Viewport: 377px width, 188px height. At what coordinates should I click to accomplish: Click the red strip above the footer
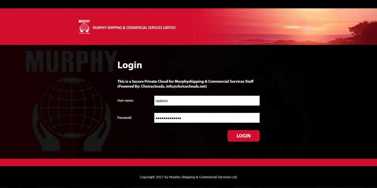click(188, 162)
